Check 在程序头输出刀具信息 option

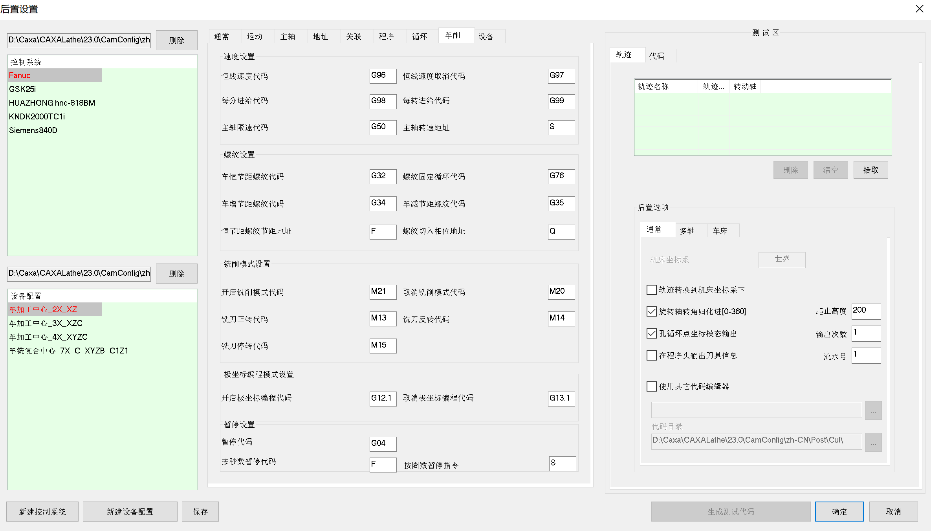651,355
